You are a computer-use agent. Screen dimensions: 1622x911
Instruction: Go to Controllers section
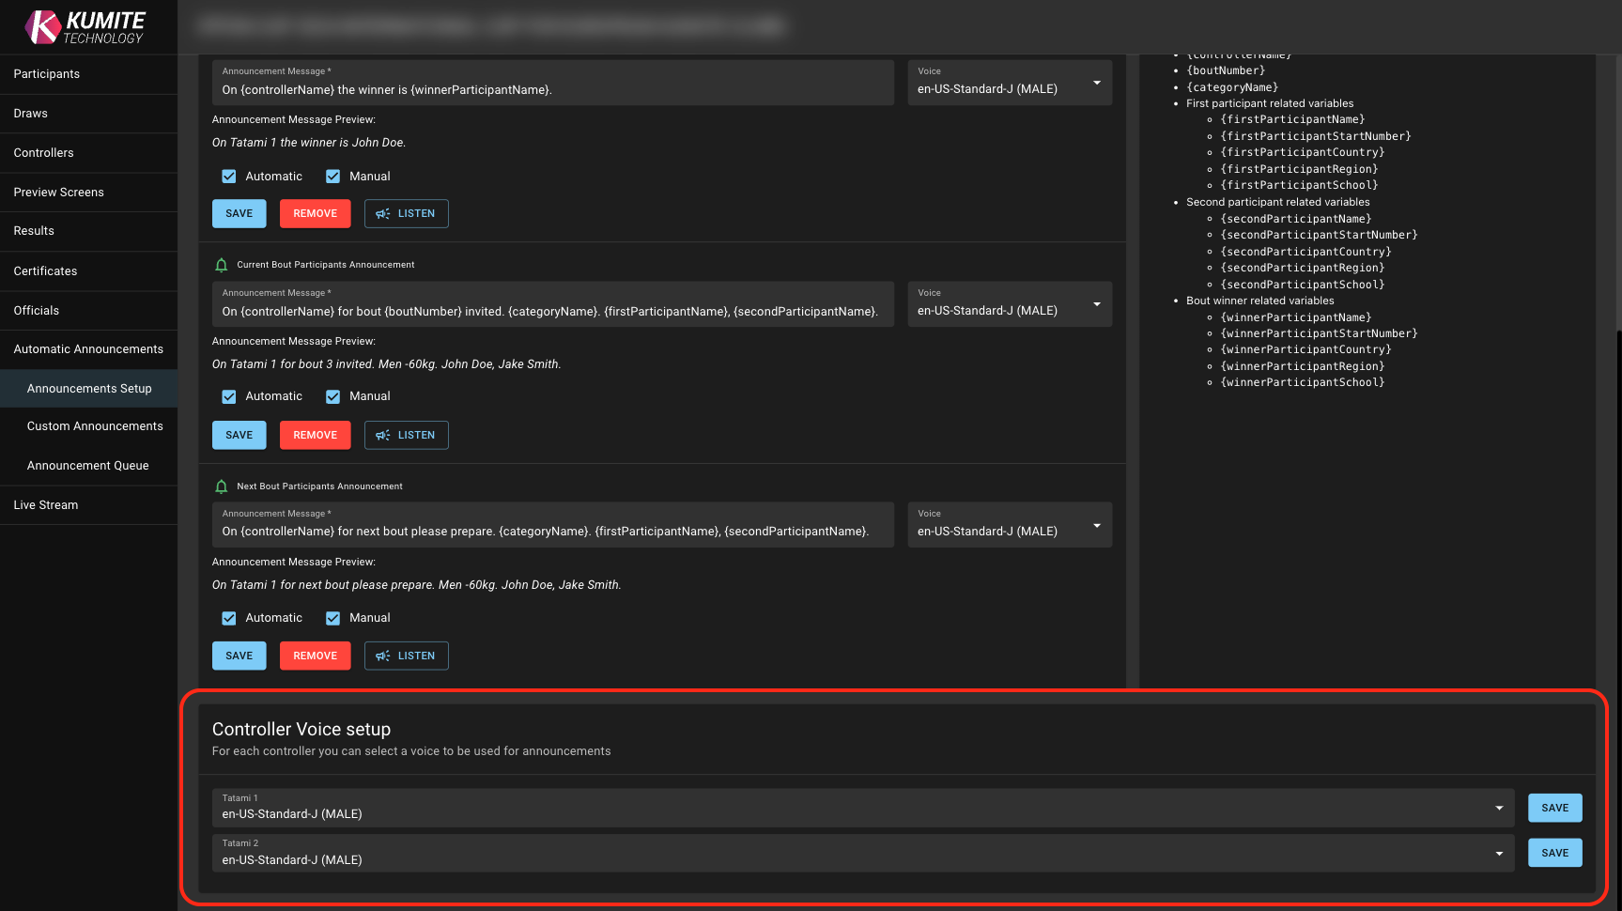[88, 153]
